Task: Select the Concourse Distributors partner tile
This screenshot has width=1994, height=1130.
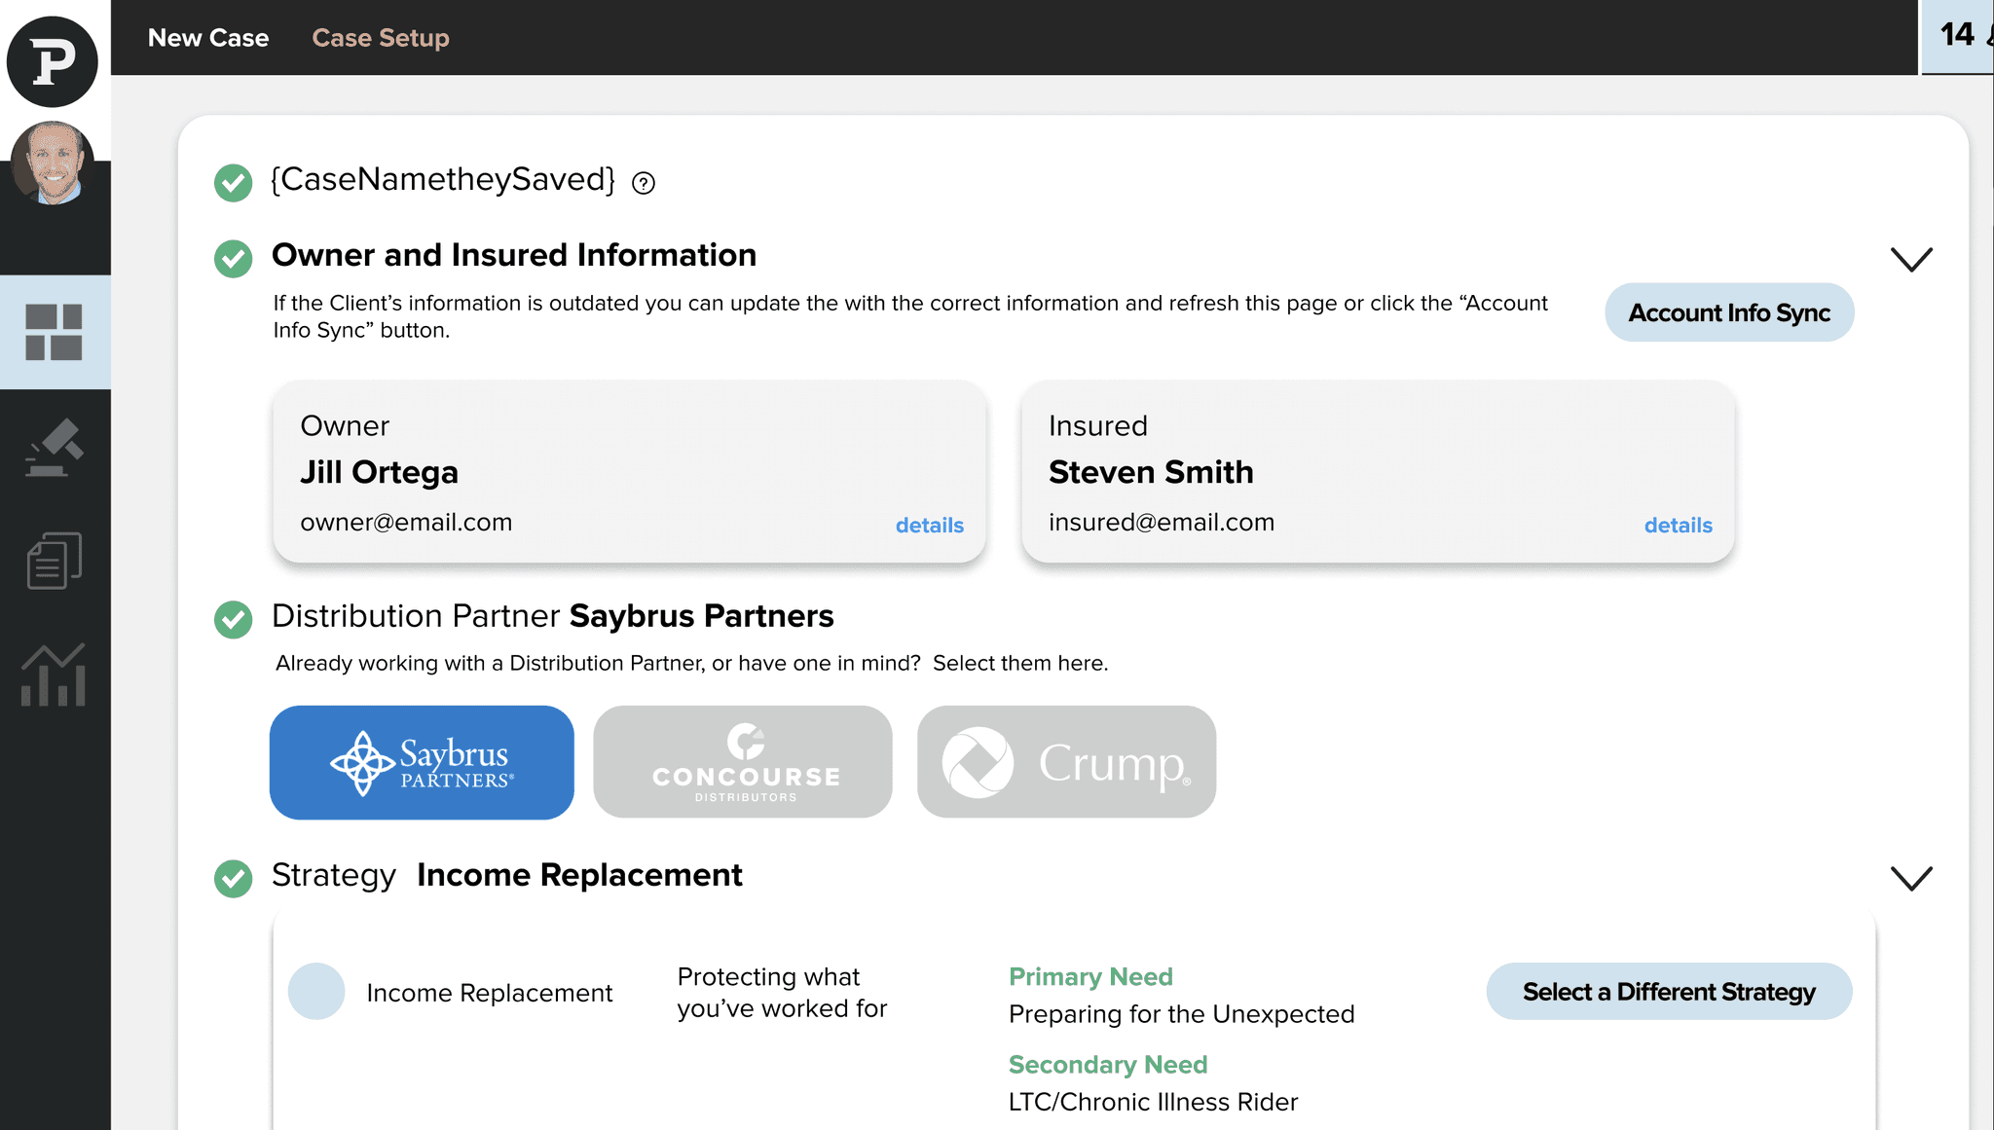Action: (743, 762)
